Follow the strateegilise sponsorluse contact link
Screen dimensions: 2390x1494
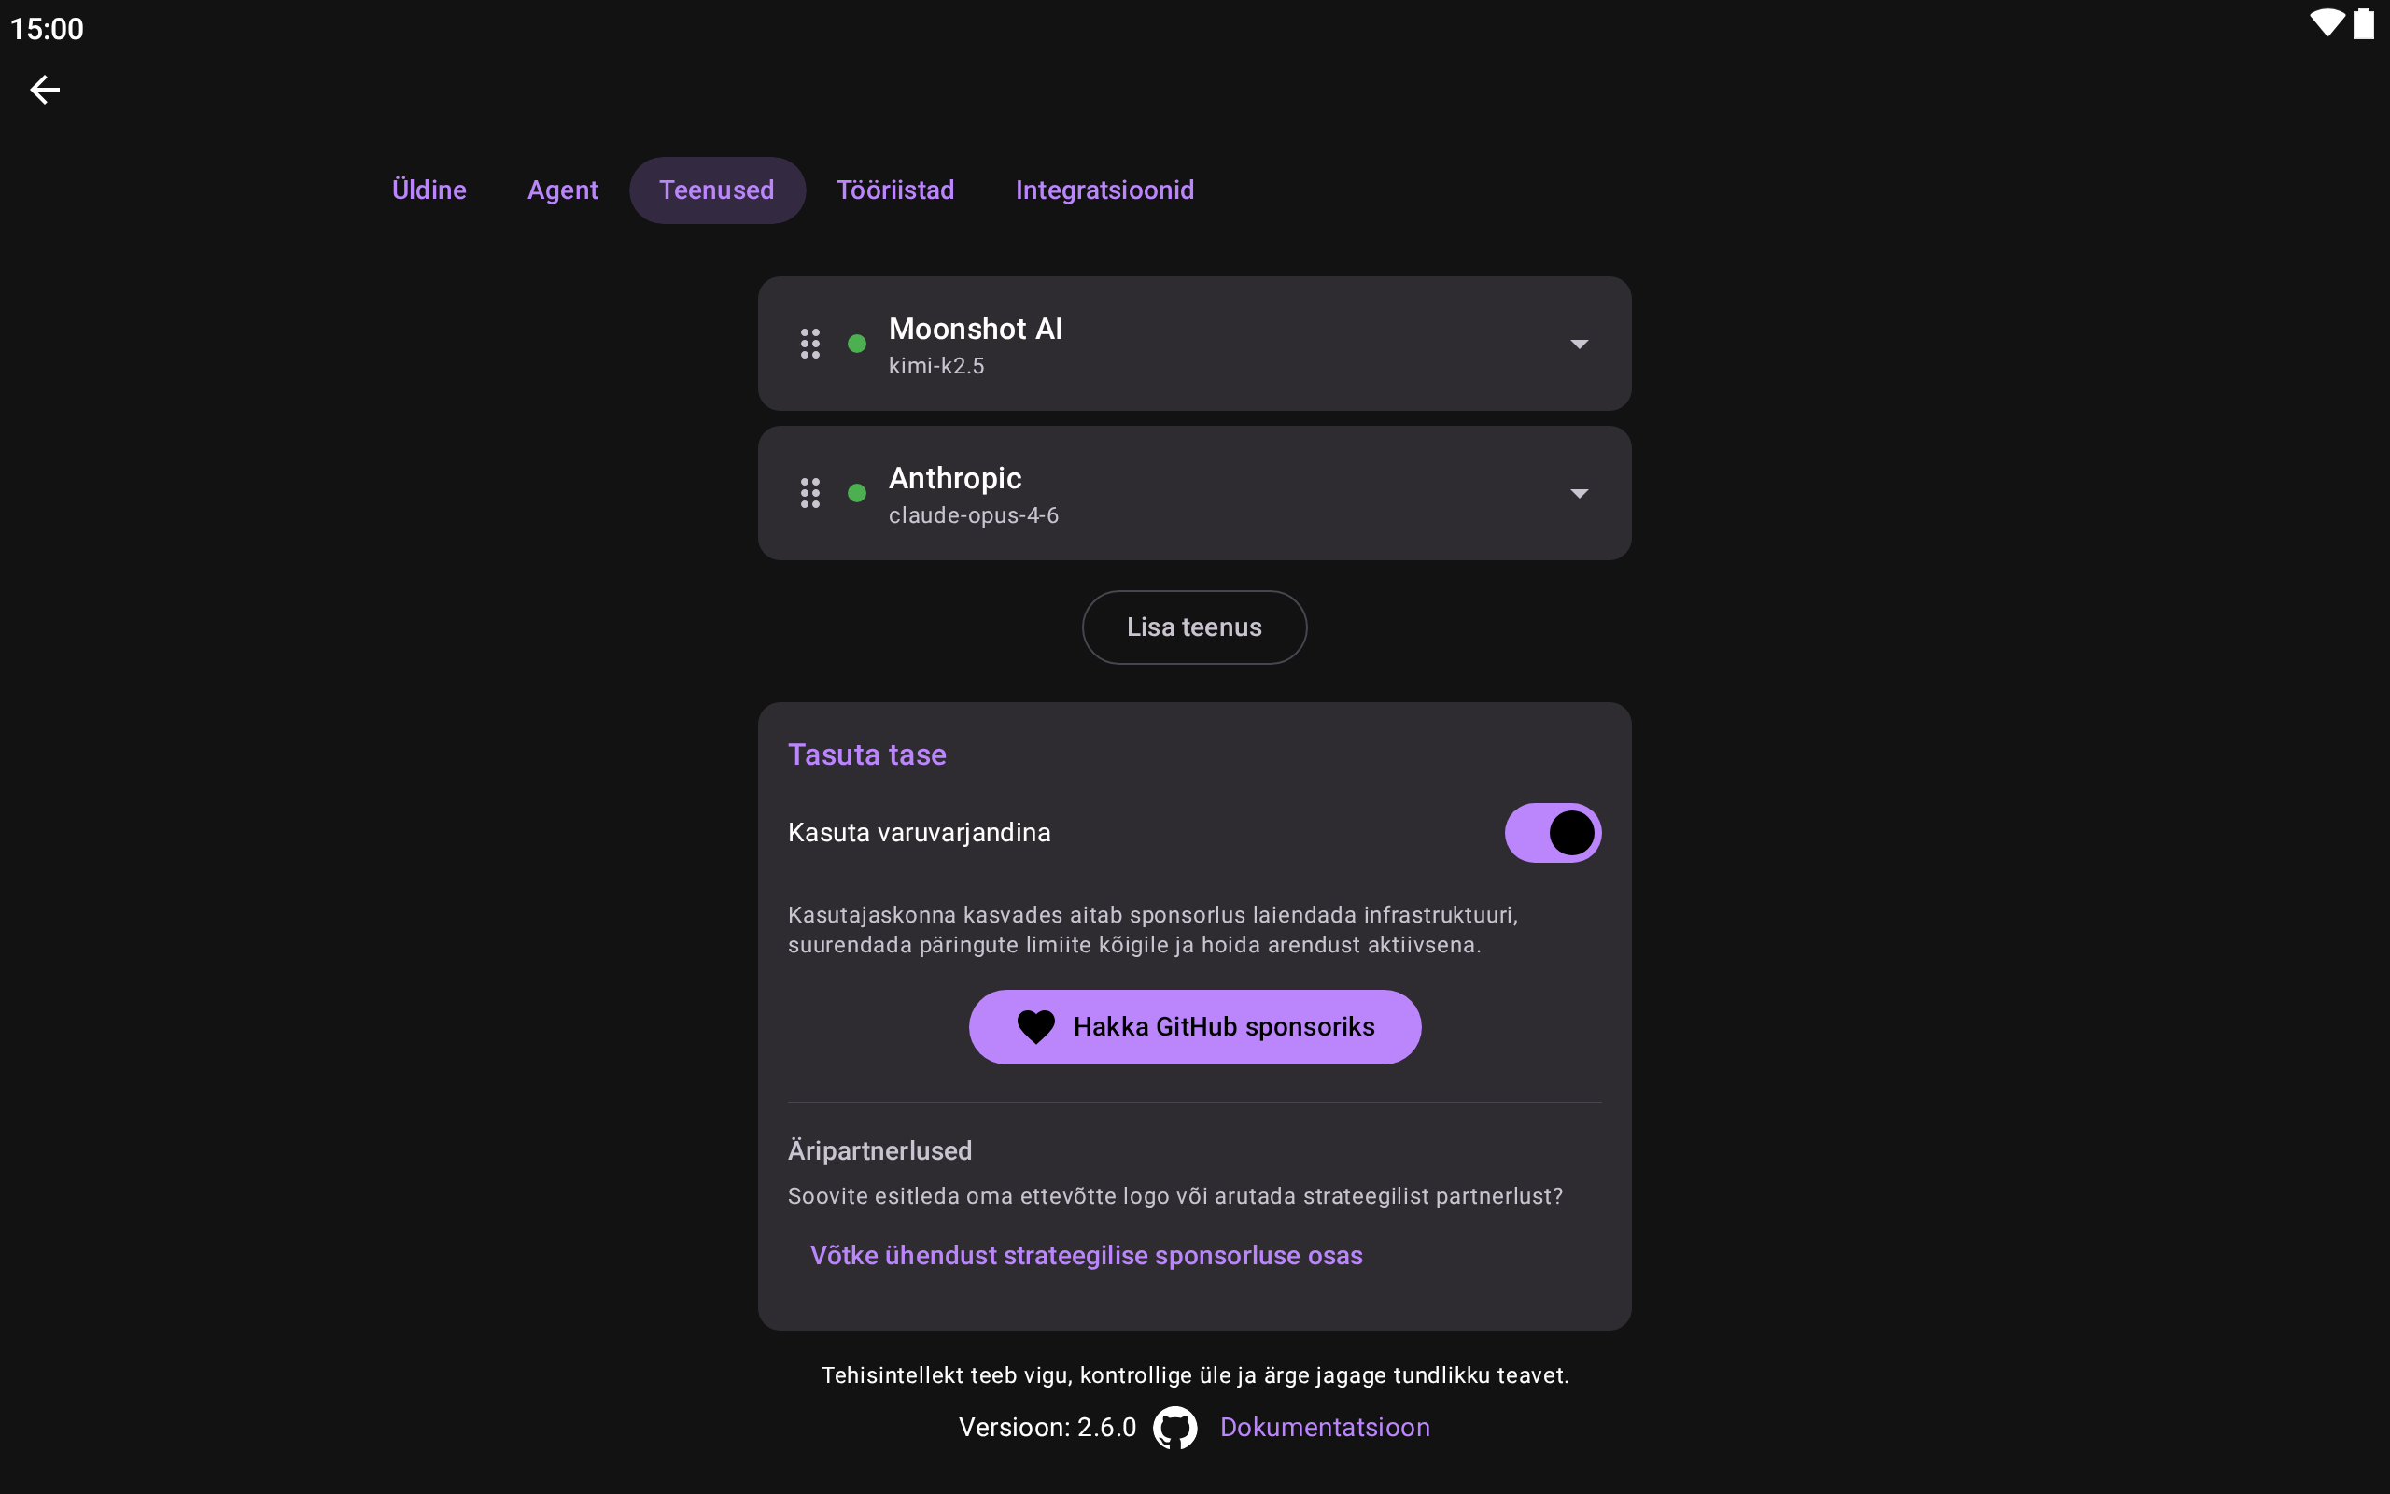point(1087,1256)
